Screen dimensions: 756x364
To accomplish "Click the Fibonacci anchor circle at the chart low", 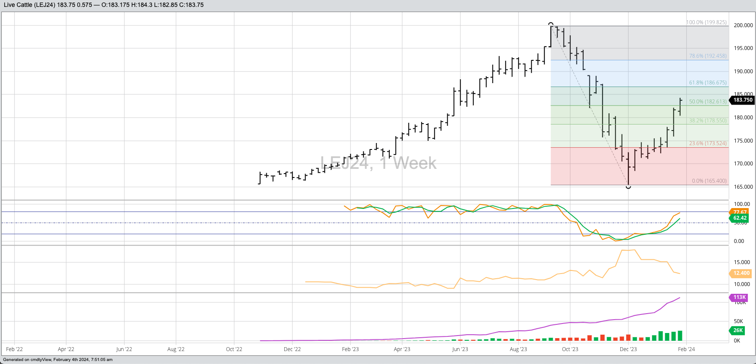I will click(x=628, y=187).
